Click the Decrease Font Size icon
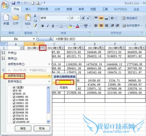 88,18
